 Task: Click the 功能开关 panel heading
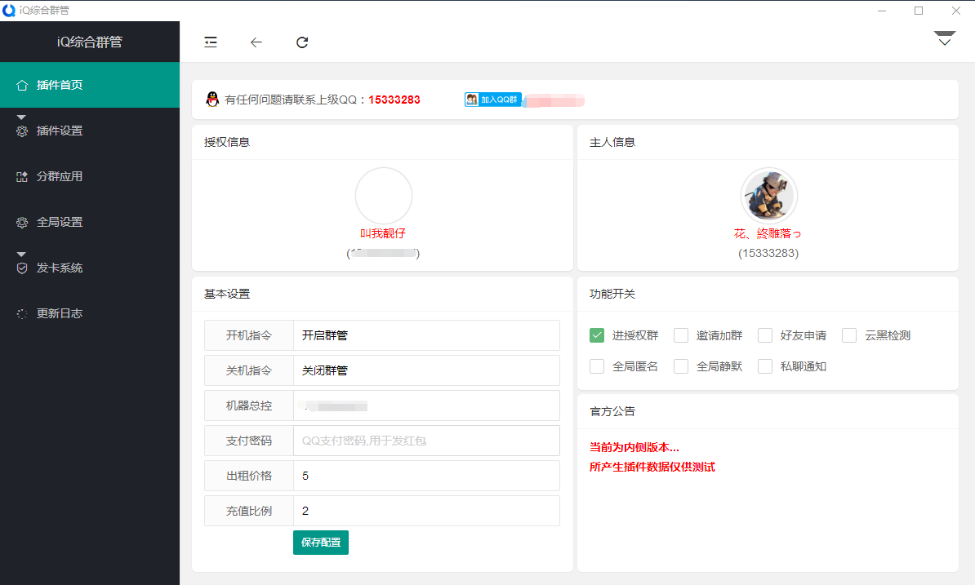click(x=612, y=294)
